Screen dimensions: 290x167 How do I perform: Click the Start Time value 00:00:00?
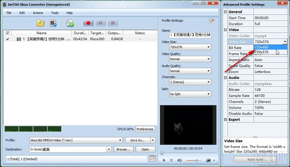tap(270, 18)
